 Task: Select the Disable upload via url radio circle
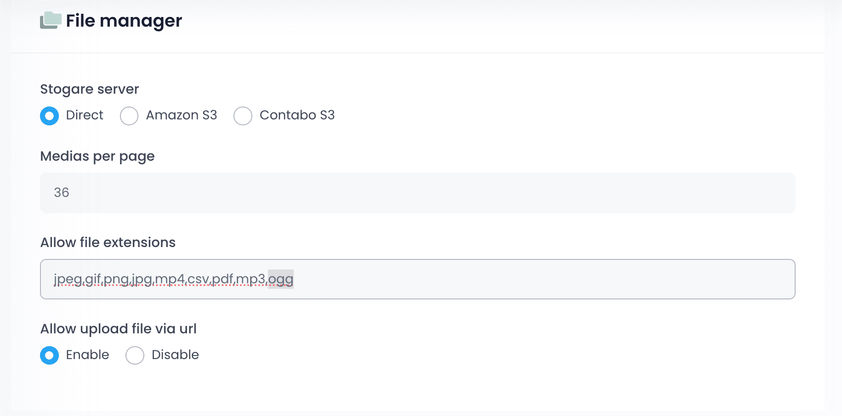tap(135, 355)
